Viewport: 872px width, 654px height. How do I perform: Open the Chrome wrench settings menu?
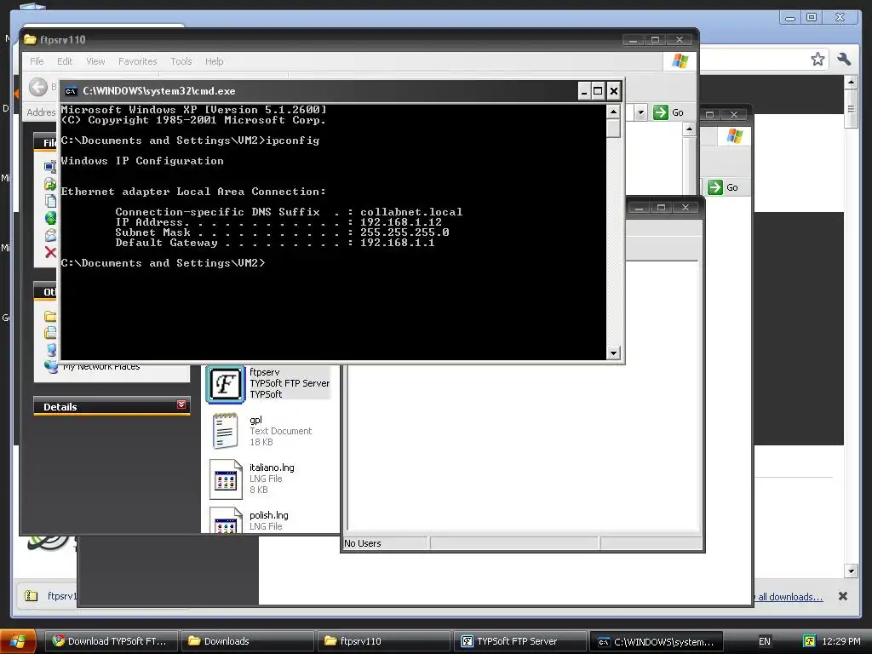[844, 59]
